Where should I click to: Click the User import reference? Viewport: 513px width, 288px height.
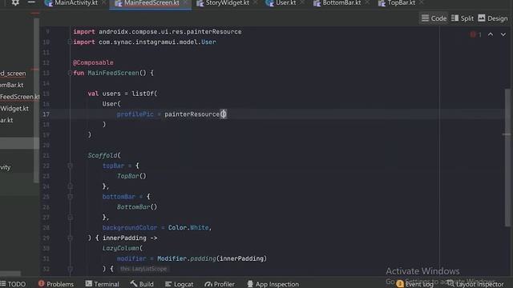point(208,42)
